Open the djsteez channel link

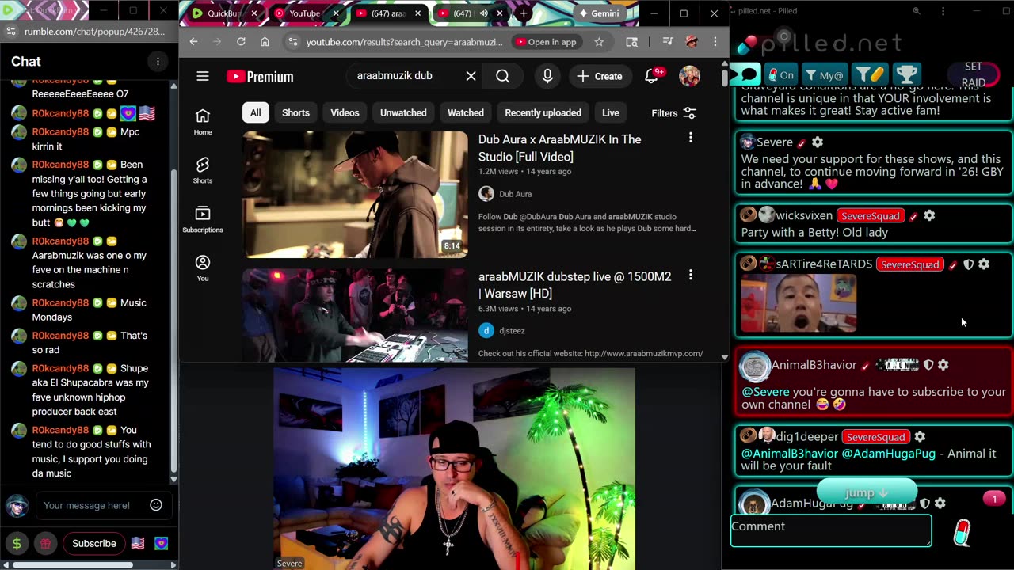pyautogui.click(x=512, y=331)
